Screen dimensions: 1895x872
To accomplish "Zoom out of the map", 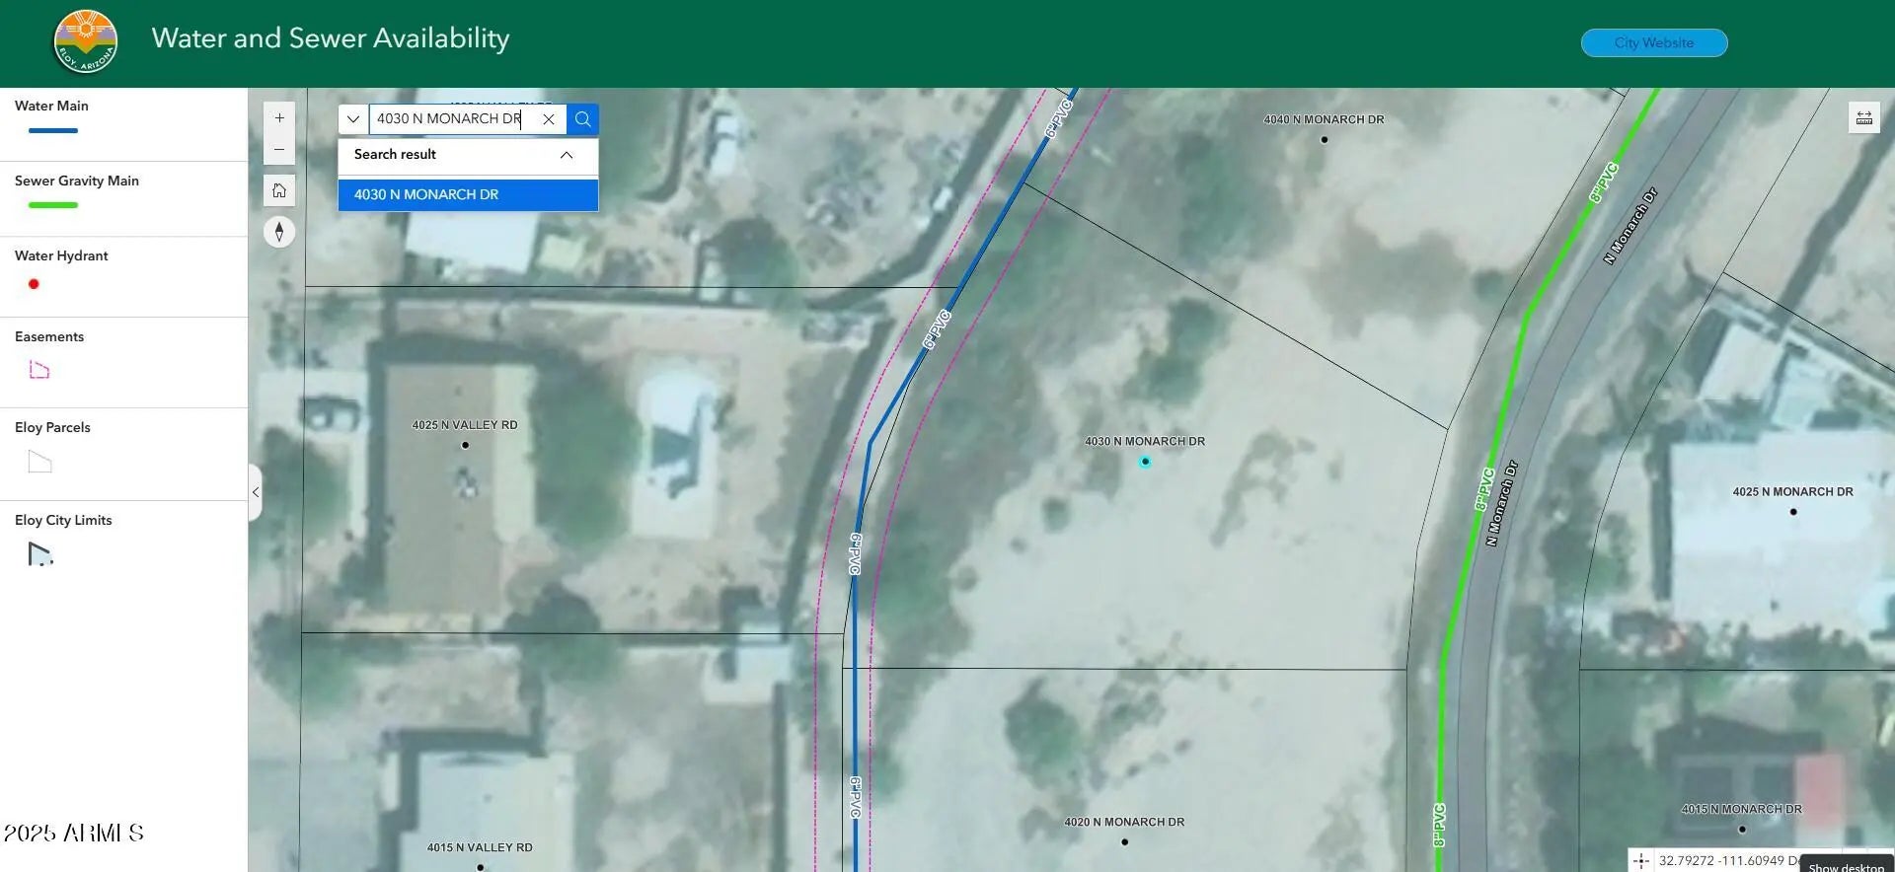I will pos(279,150).
